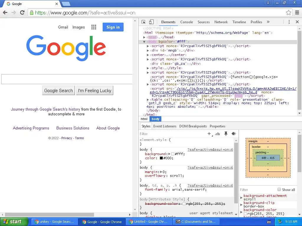Collapse the body bgcolor node
The width and height of the screenshot is (302, 226).
(144, 42)
